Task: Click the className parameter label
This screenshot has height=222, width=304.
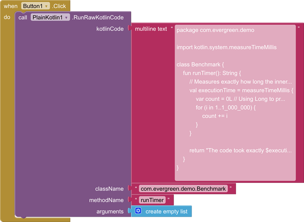Action: pos(109,189)
